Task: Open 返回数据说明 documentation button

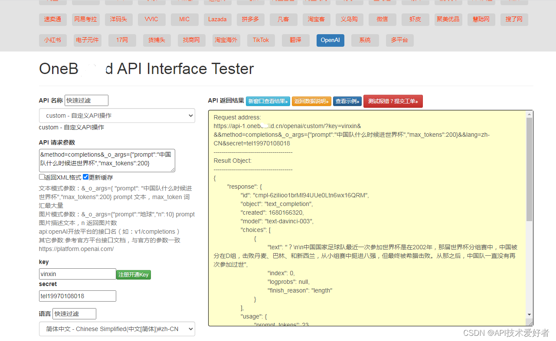Action: tap(311, 101)
